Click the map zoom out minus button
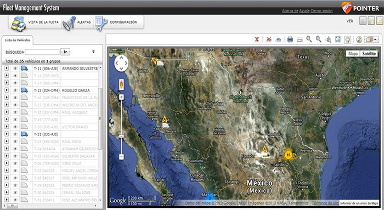This screenshot has width=384, height=210. (x=121, y=157)
